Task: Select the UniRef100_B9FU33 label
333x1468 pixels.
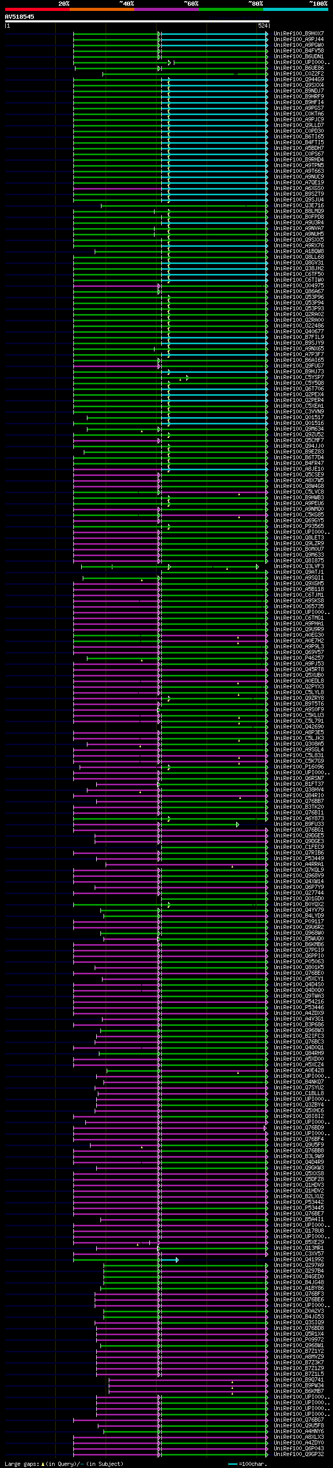Action: (x=299, y=824)
